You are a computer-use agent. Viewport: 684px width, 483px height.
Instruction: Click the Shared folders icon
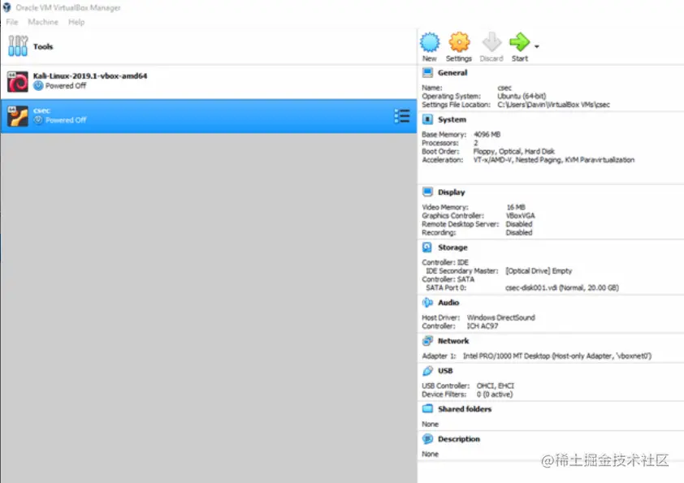[x=427, y=409]
